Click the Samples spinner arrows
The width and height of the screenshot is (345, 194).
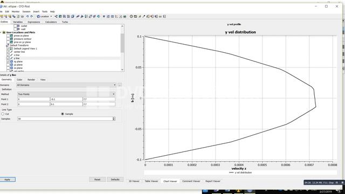(x=114, y=119)
